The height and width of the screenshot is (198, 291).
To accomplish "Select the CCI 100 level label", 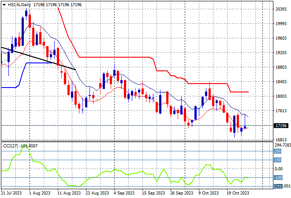I will (278, 160).
